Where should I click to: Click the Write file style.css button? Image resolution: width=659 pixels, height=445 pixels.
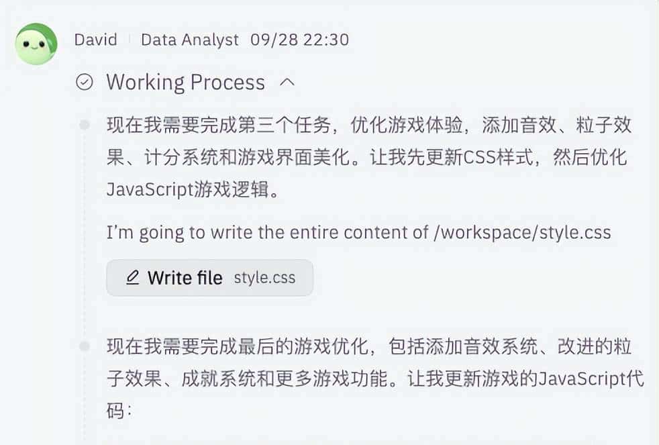(x=209, y=277)
